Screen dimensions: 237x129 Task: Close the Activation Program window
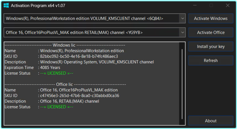228,5
